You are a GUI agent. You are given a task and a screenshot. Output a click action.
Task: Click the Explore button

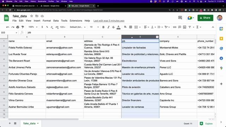point(206,123)
